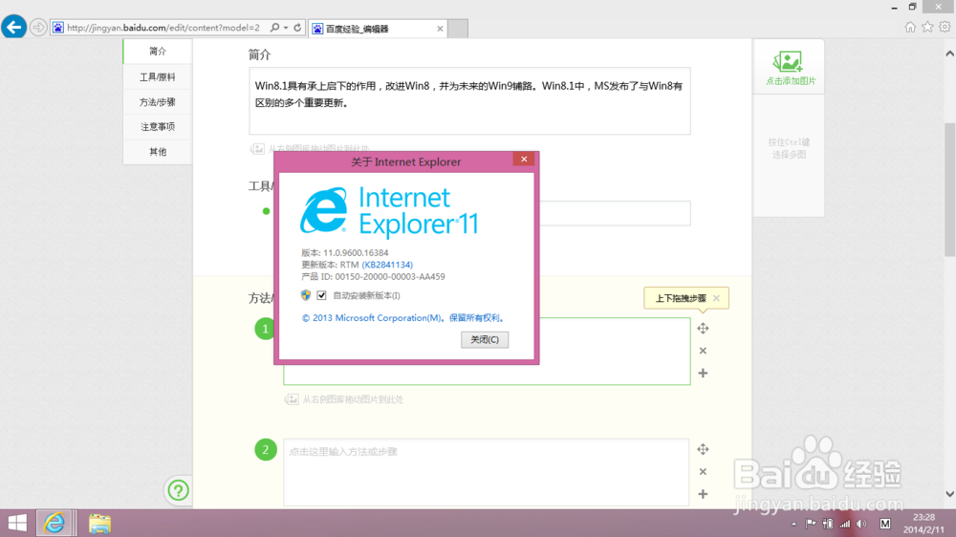This screenshot has height=537, width=956.
Task: Click the search magnifier in address bar
Action: click(275, 28)
